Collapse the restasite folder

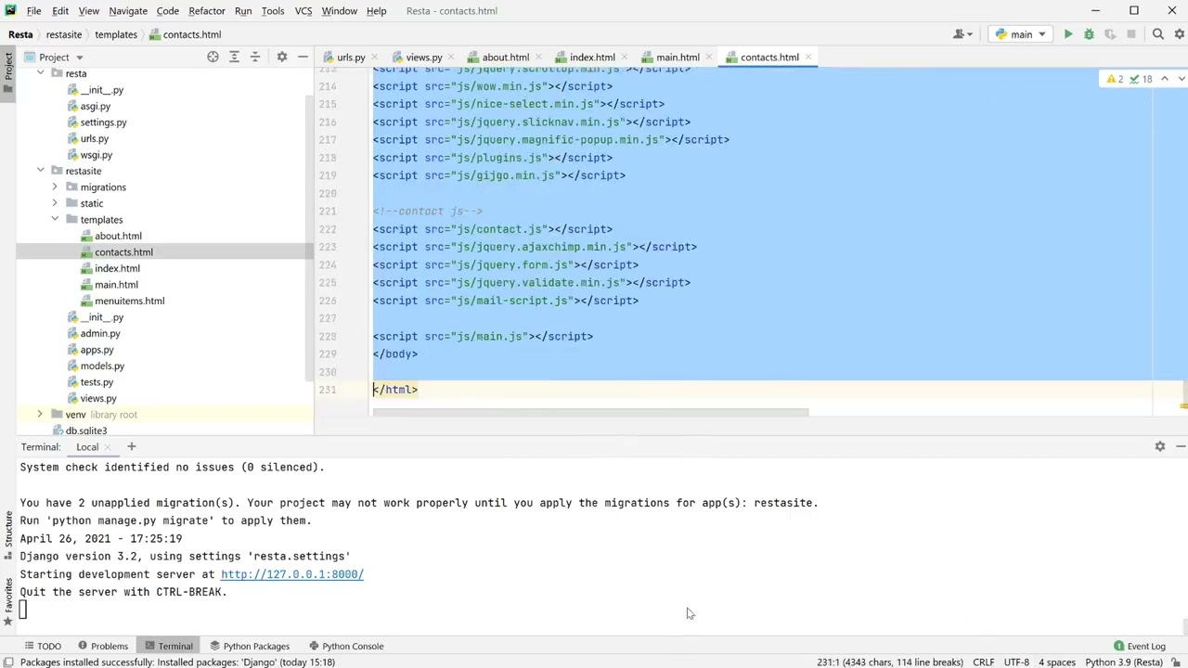click(40, 171)
